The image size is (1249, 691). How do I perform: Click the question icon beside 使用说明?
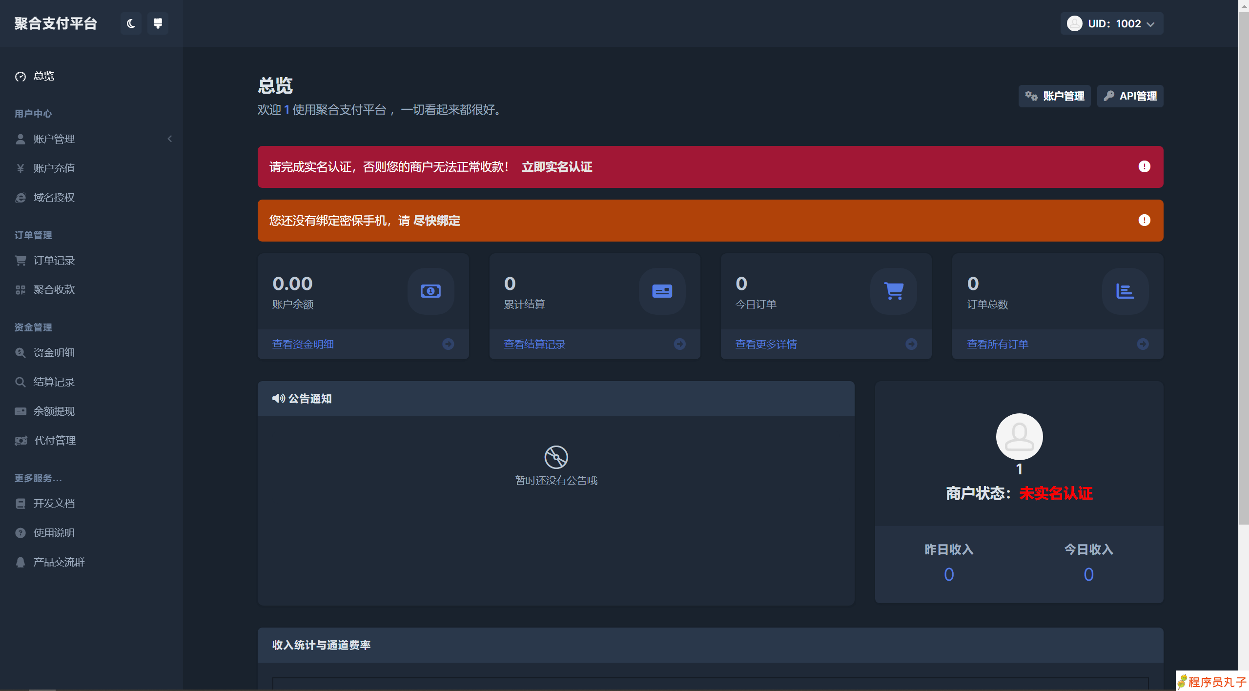(20, 533)
